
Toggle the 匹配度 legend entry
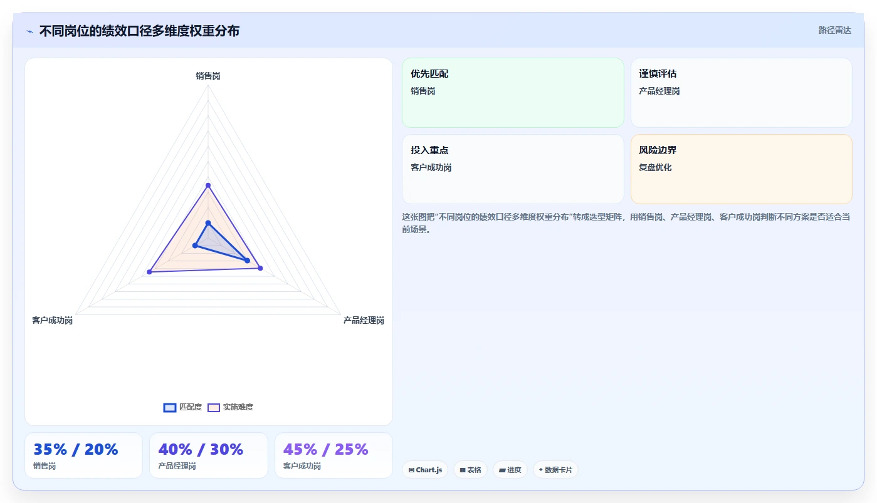coord(182,407)
